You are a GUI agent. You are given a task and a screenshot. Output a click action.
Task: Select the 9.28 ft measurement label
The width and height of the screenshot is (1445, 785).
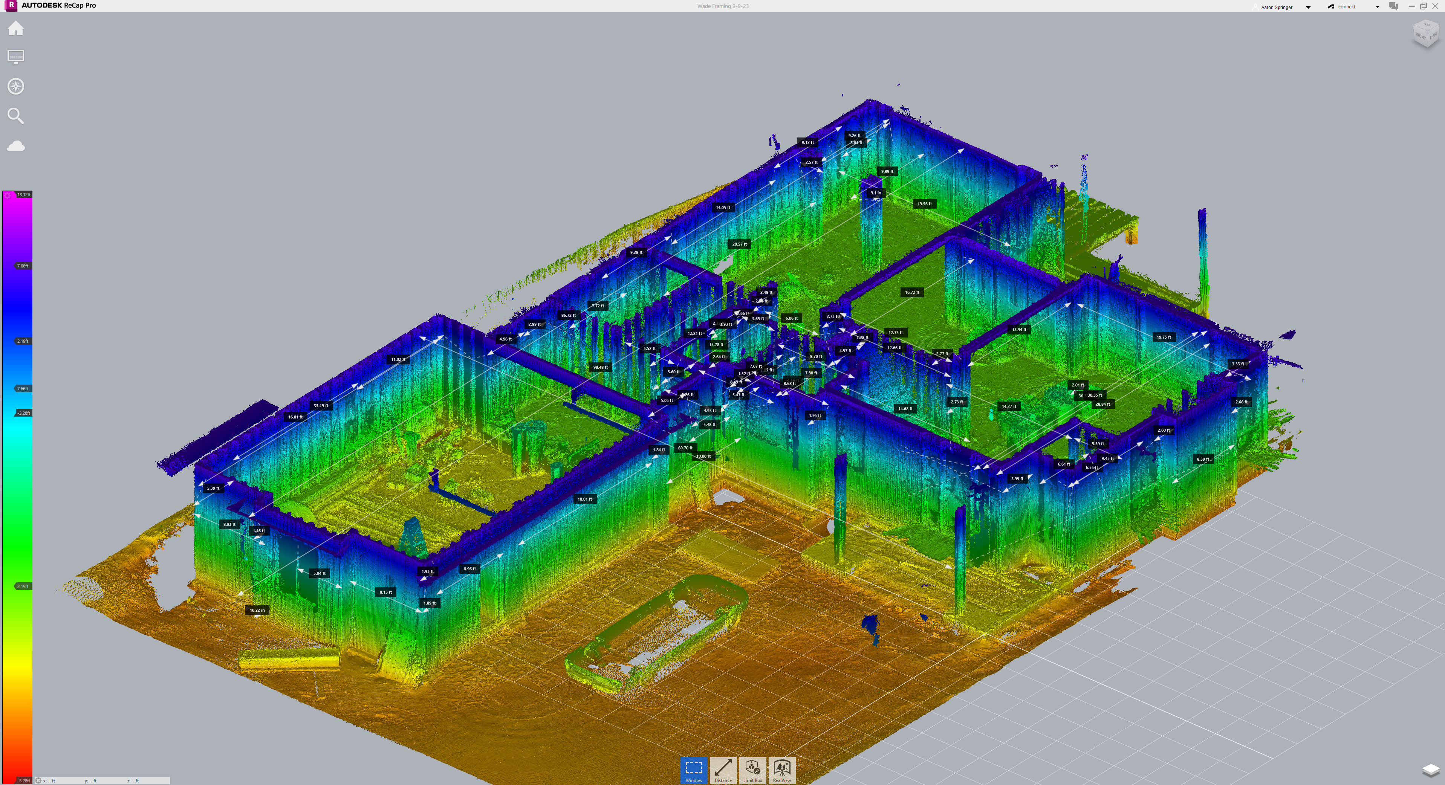click(636, 252)
